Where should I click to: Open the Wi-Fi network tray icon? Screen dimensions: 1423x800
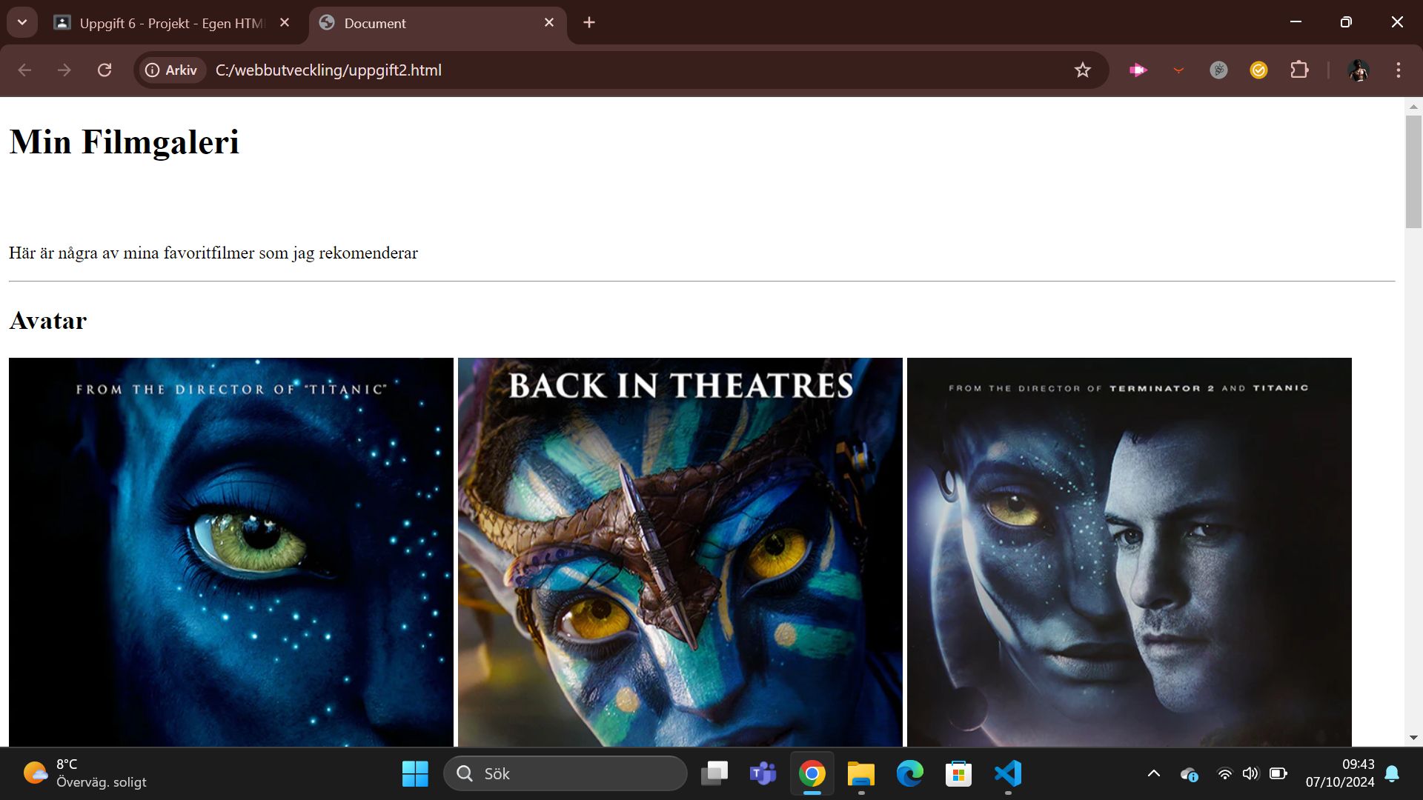click(1225, 773)
